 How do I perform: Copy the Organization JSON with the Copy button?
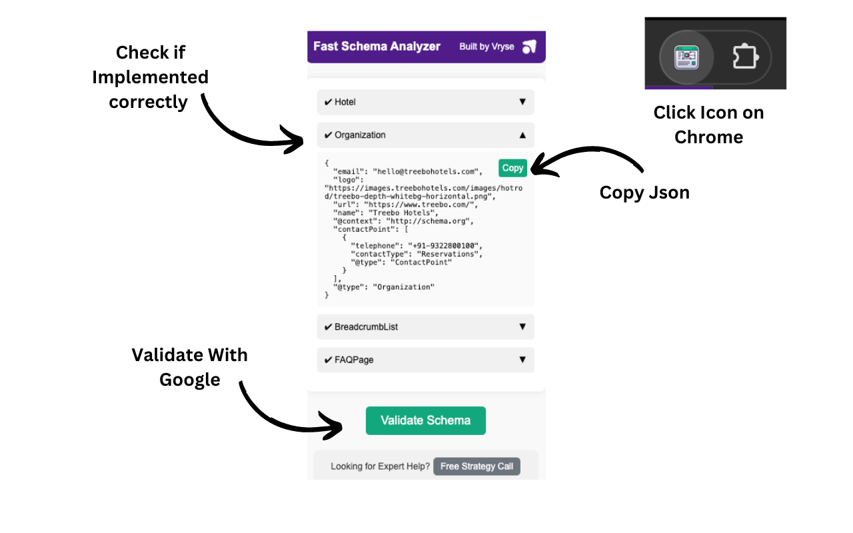point(512,168)
